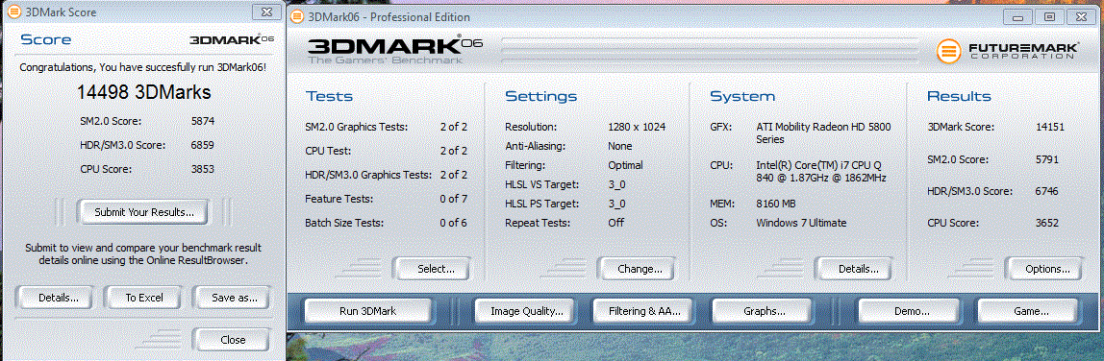Click the 14498 3DMarks score text
This screenshot has height=361, width=1104.
tap(143, 92)
